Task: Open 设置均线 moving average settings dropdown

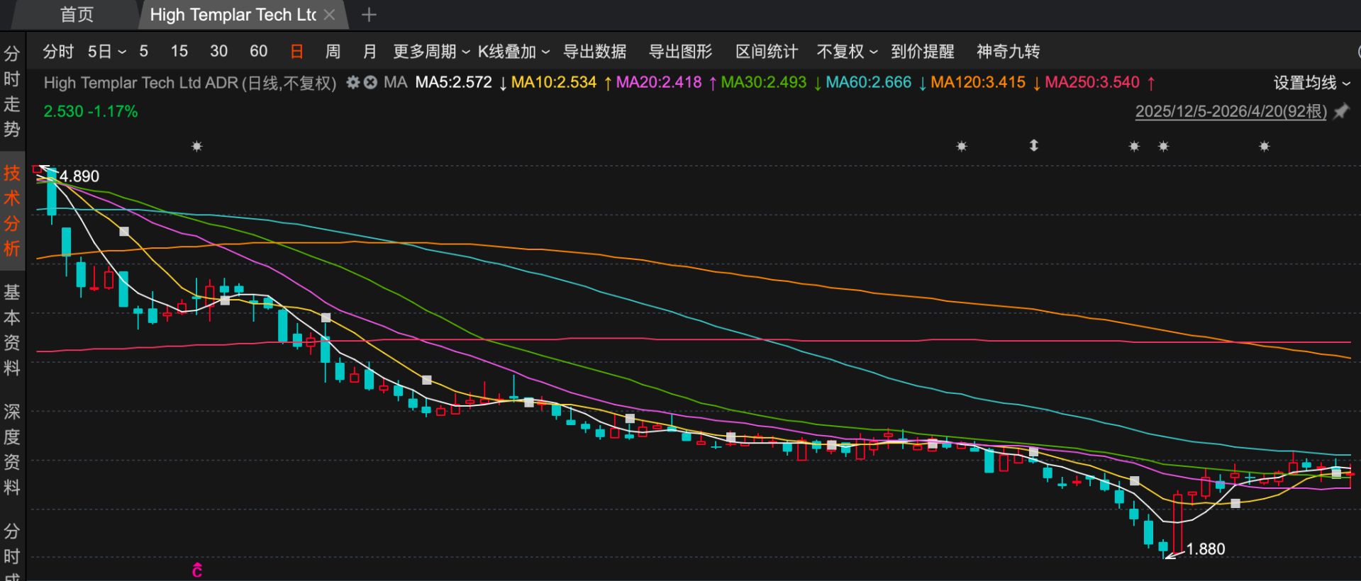Action: [1311, 83]
